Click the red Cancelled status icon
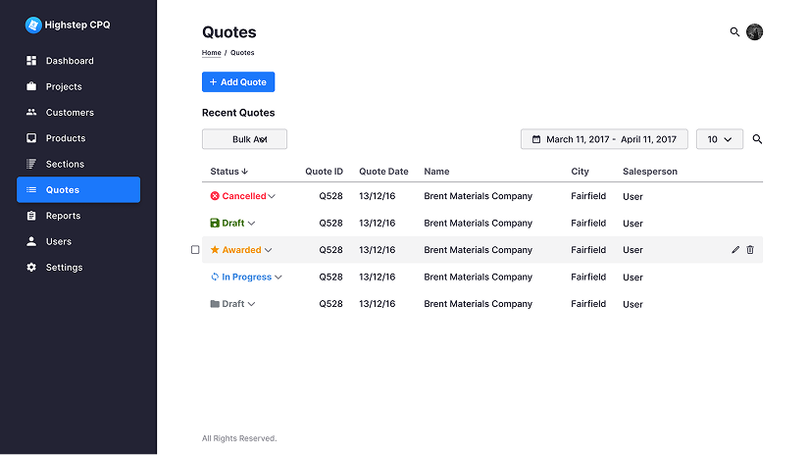808x455 pixels. click(x=215, y=196)
